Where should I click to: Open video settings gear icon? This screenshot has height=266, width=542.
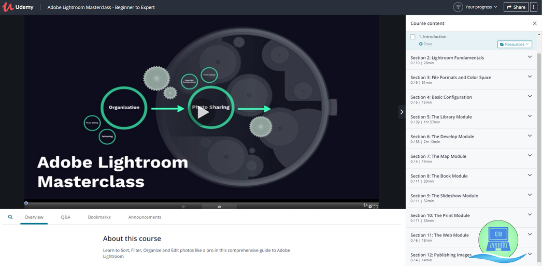370,206
